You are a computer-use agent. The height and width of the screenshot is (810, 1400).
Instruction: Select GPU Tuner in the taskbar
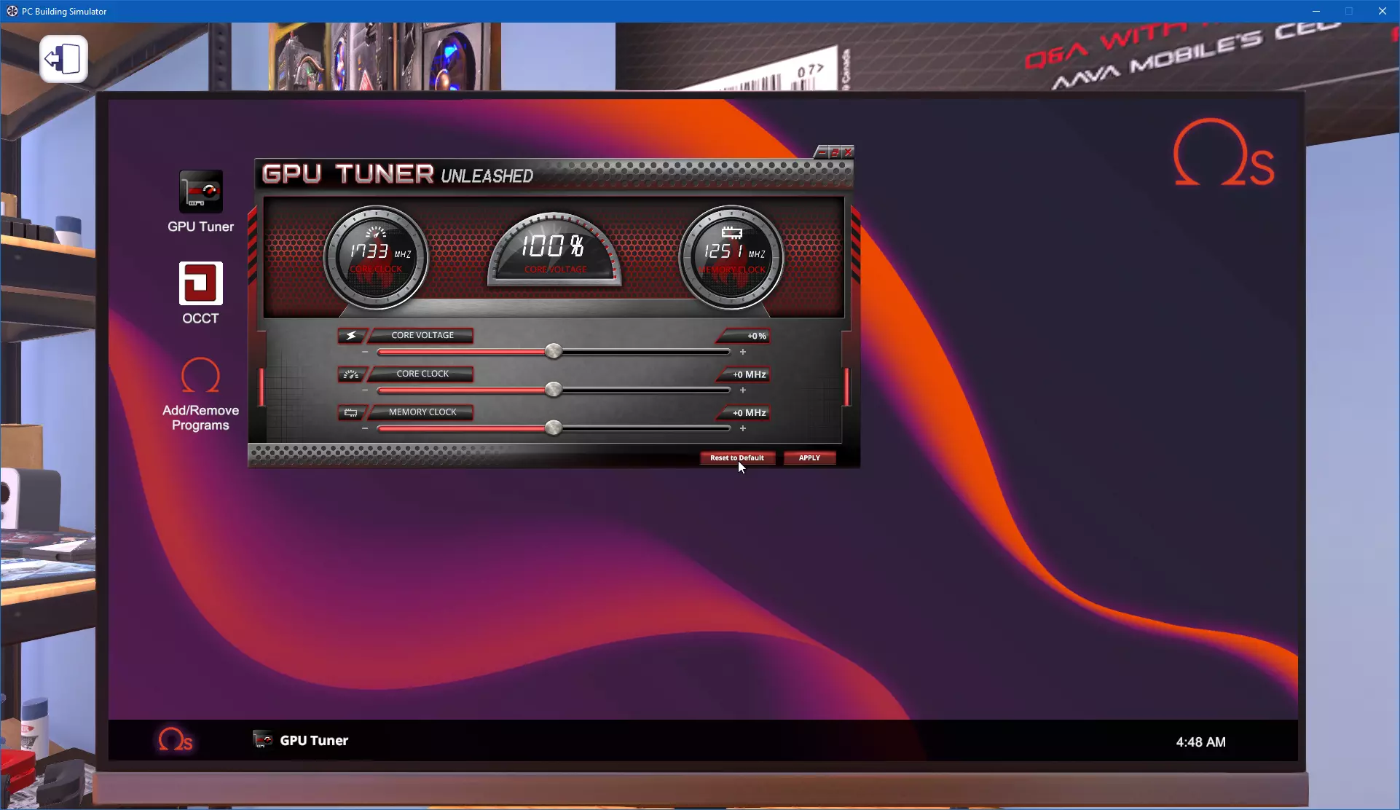[301, 740]
